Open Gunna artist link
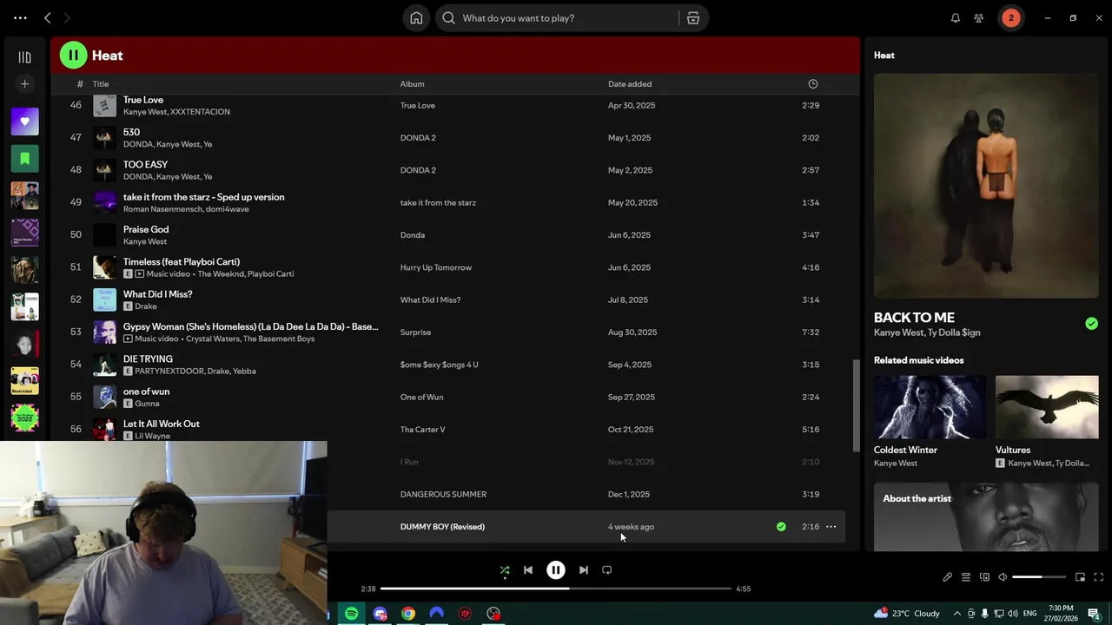 [147, 404]
